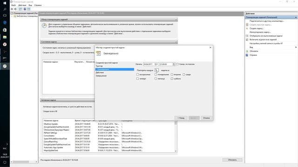Collapse 'Планировщик заданий (Локальный)' actions group
The width and height of the screenshot is (298, 167).
coord(296,17)
